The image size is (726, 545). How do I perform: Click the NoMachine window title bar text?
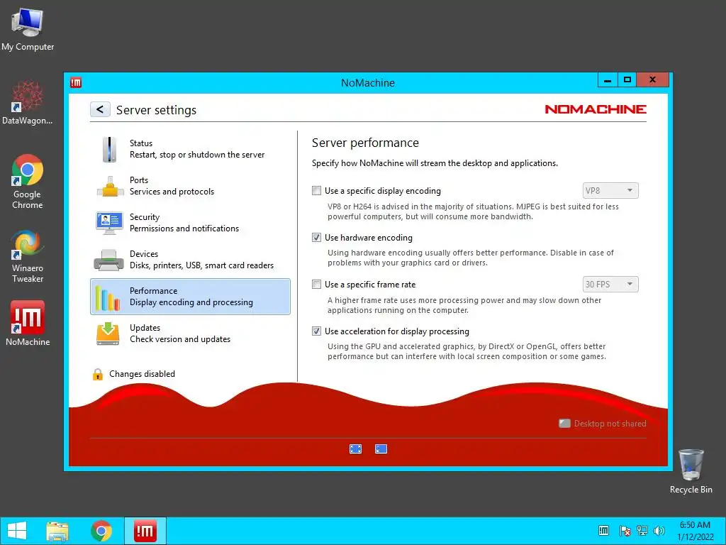(x=368, y=83)
